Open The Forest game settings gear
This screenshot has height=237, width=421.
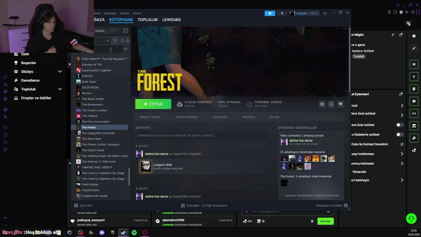click(x=322, y=104)
